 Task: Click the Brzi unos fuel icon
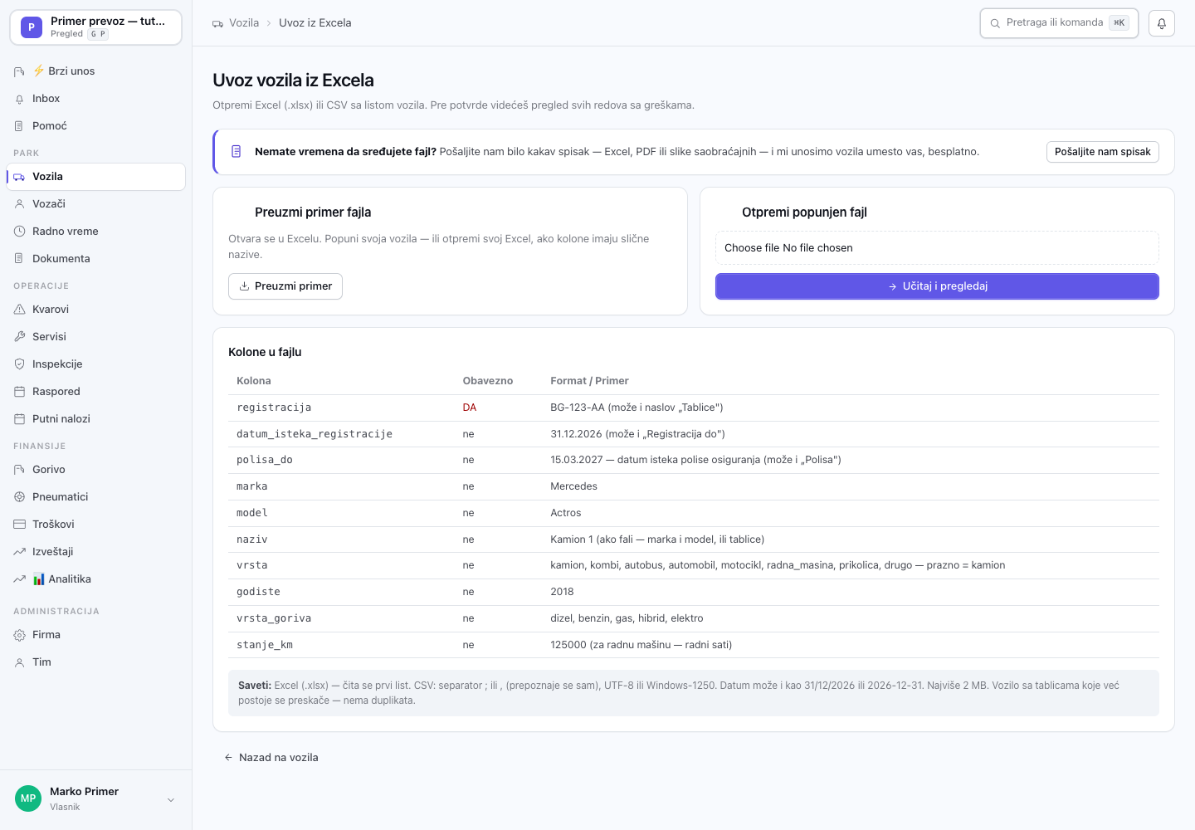point(20,71)
